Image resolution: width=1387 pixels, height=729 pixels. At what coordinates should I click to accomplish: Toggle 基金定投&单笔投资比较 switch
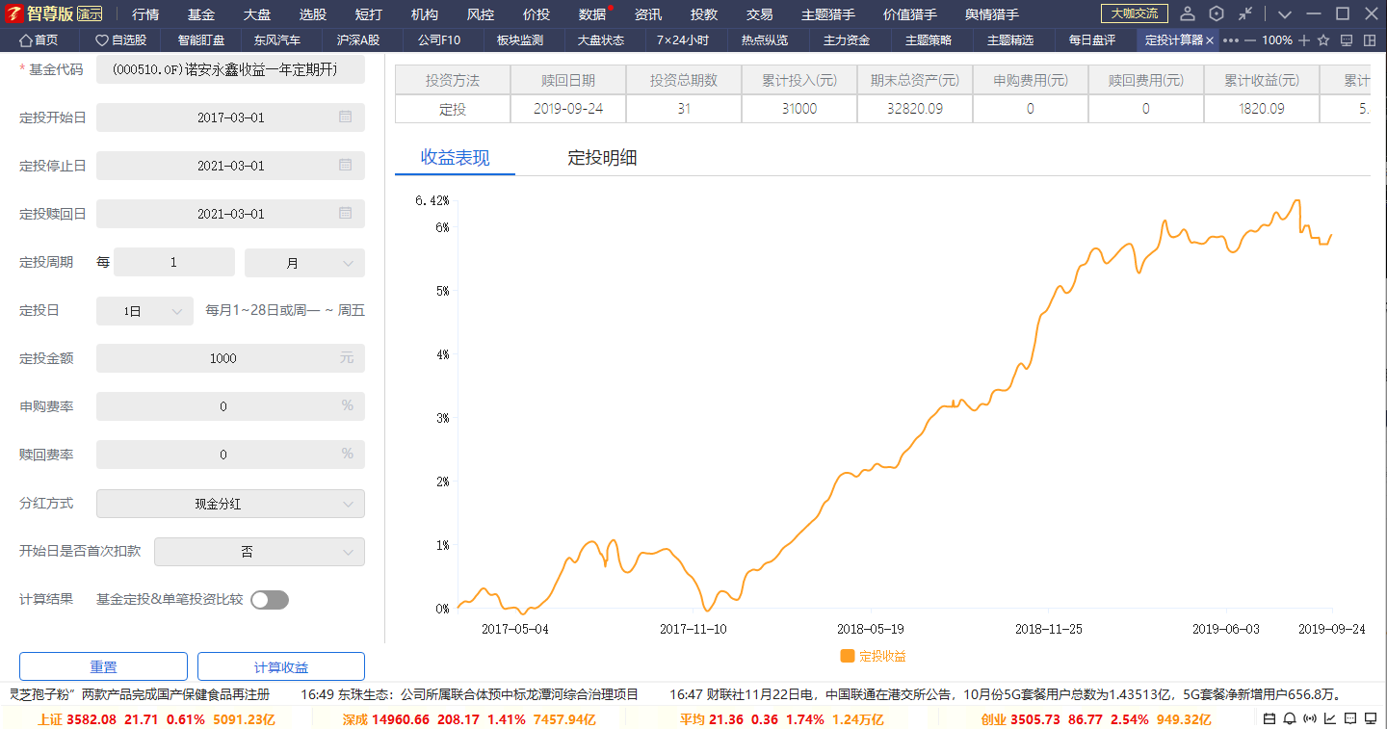tap(270, 600)
